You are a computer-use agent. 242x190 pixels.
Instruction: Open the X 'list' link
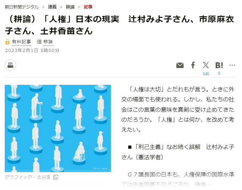point(206,73)
